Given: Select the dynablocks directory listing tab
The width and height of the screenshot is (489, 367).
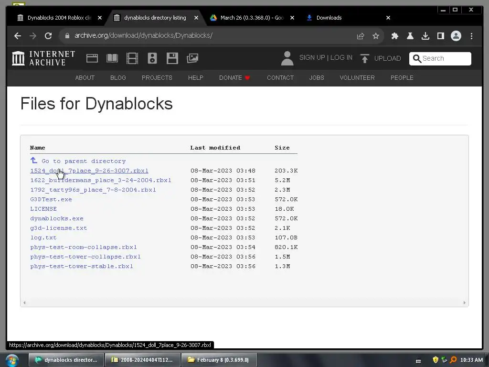Looking at the screenshot, I should coord(155,18).
